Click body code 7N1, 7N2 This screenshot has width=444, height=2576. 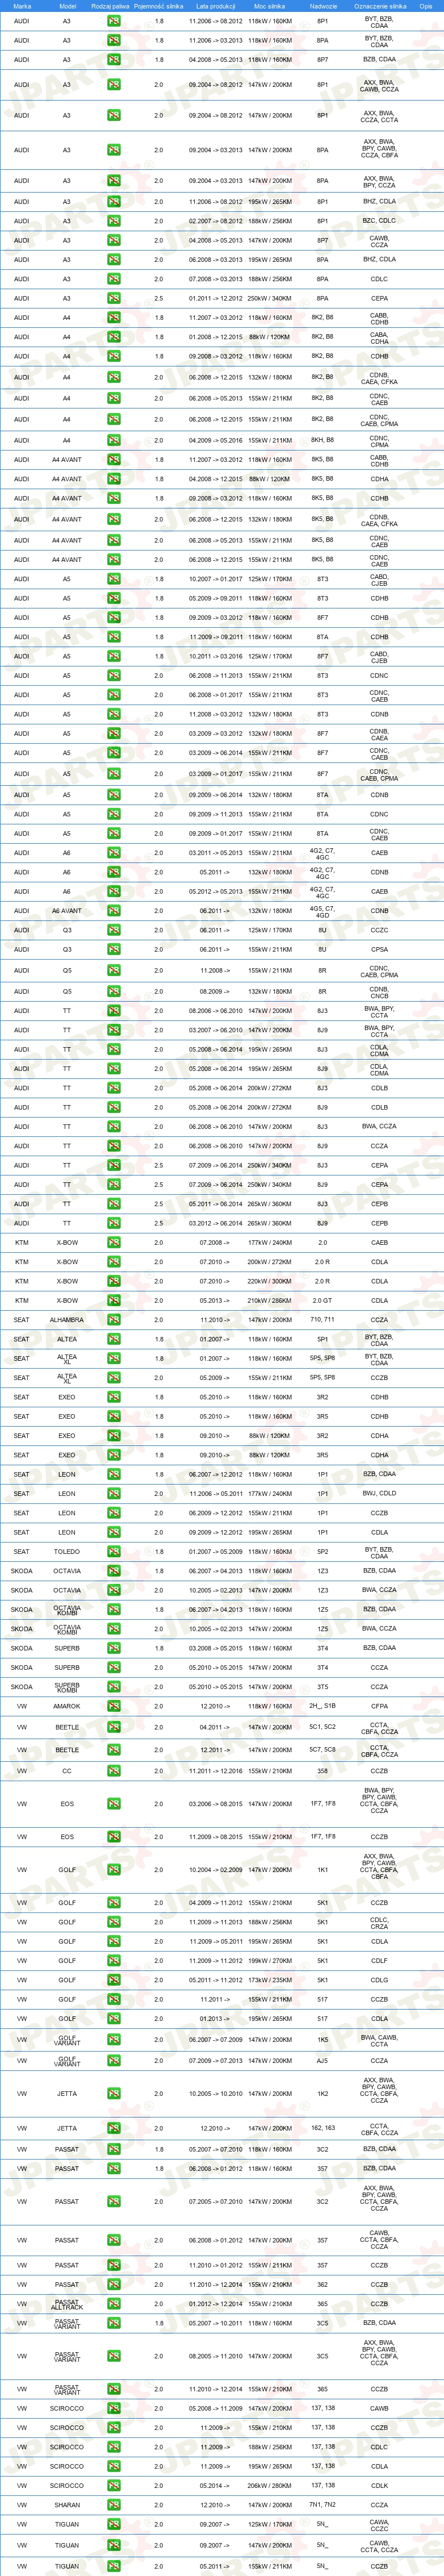coord(322,2505)
